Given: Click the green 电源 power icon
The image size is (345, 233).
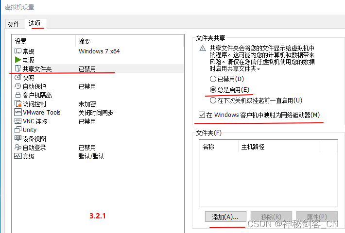Looking at the screenshot, I should [18, 60].
